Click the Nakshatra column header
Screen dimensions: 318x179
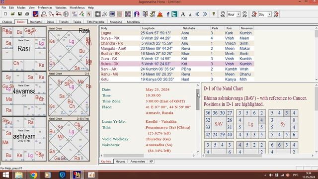(195, 28)
